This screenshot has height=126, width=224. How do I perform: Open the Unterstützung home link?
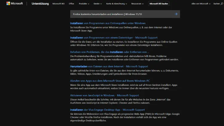point(40,4)
